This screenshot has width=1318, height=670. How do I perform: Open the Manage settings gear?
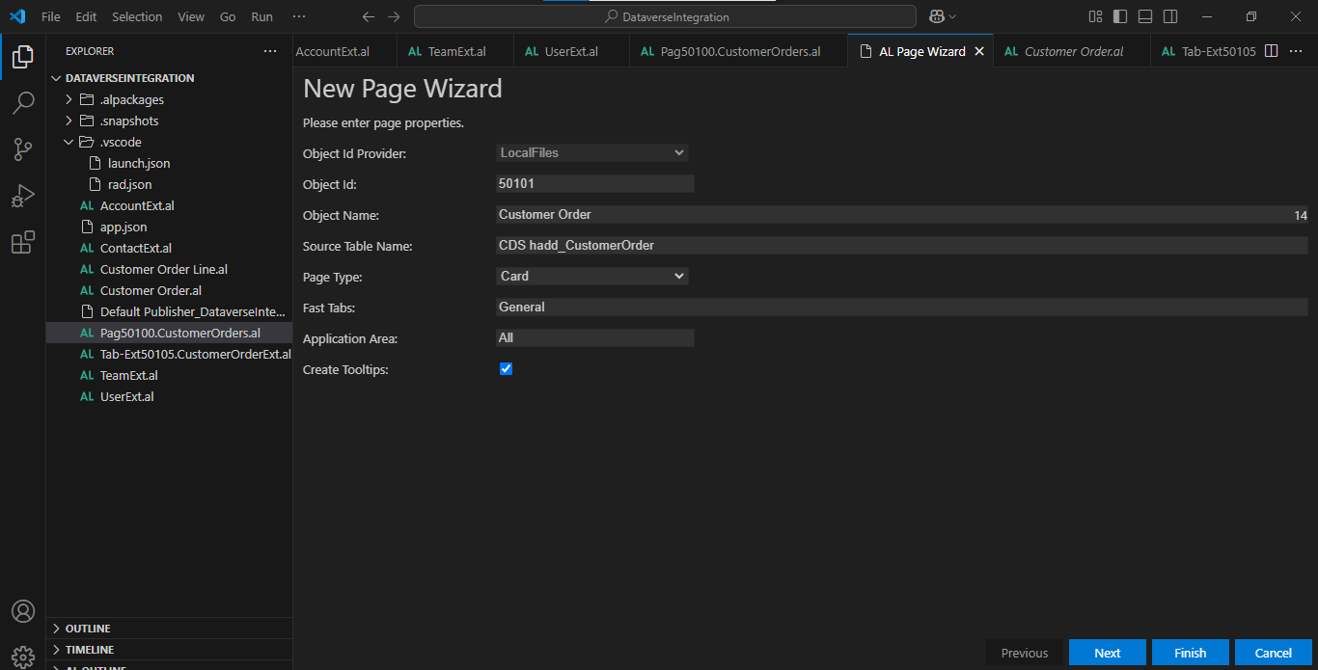click(x=23, y=657)
